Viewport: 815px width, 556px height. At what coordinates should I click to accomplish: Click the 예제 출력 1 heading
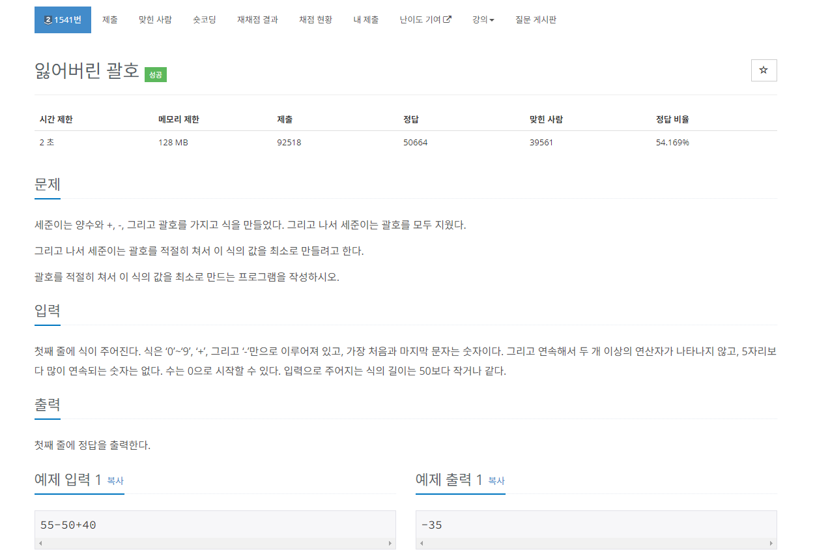pos(449,480)
